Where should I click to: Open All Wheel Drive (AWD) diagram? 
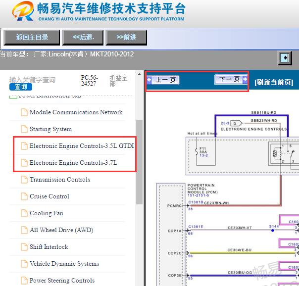[x=61, y=230]
